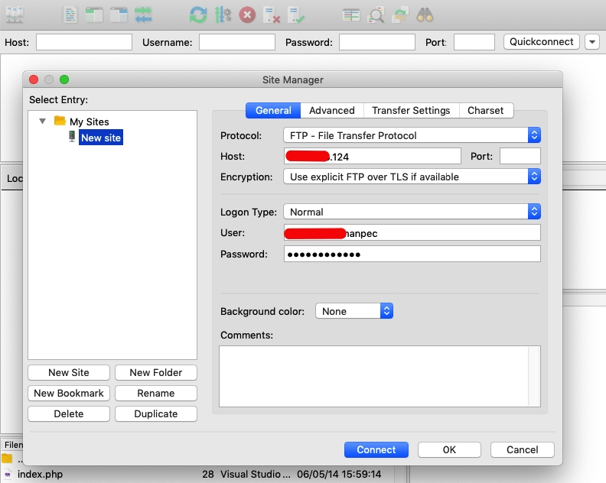Open the Background color dropdown

click(354, 311)
